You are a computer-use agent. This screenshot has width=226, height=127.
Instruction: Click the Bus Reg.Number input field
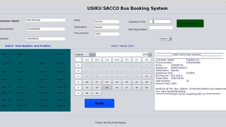[161, 28]
